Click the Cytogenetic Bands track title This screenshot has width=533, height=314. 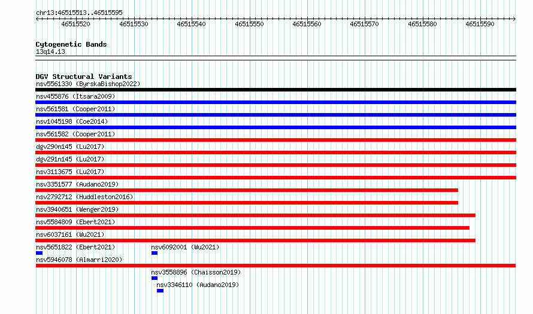71,44
